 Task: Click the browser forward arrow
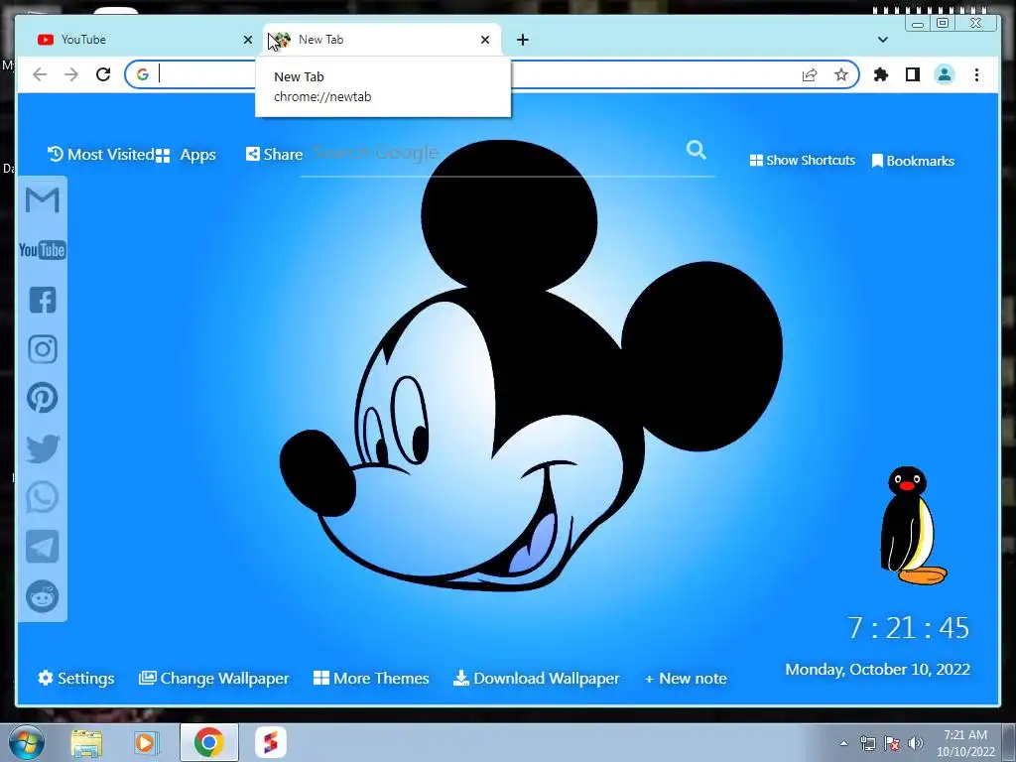tap(71, 74)
